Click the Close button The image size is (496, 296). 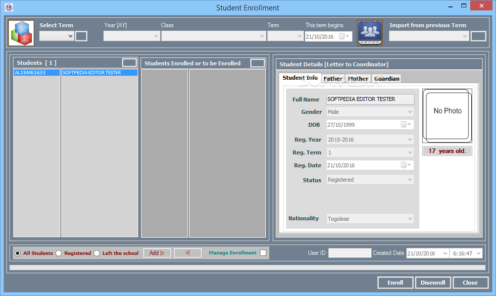[470, 283]
